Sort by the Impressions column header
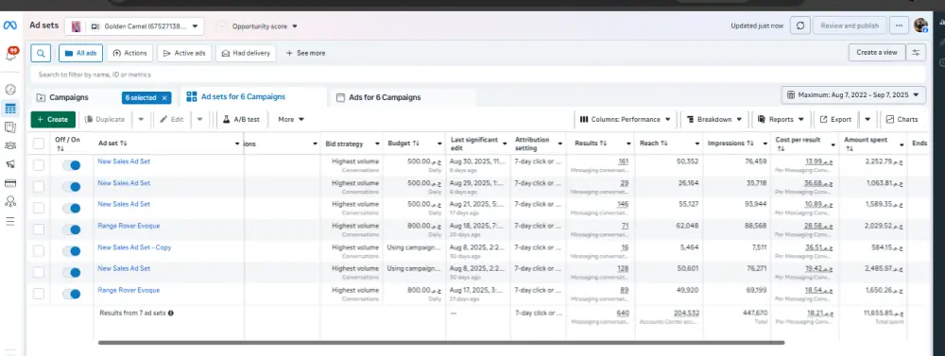This screenshot has width=945, height=356. point(730,144)
